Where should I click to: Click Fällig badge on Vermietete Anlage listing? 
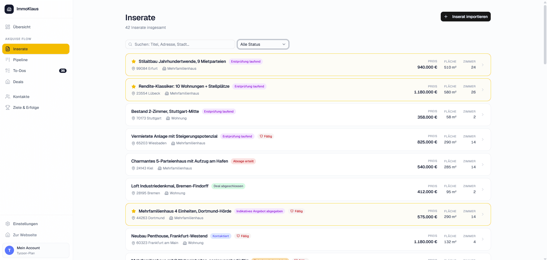point(266,136)
